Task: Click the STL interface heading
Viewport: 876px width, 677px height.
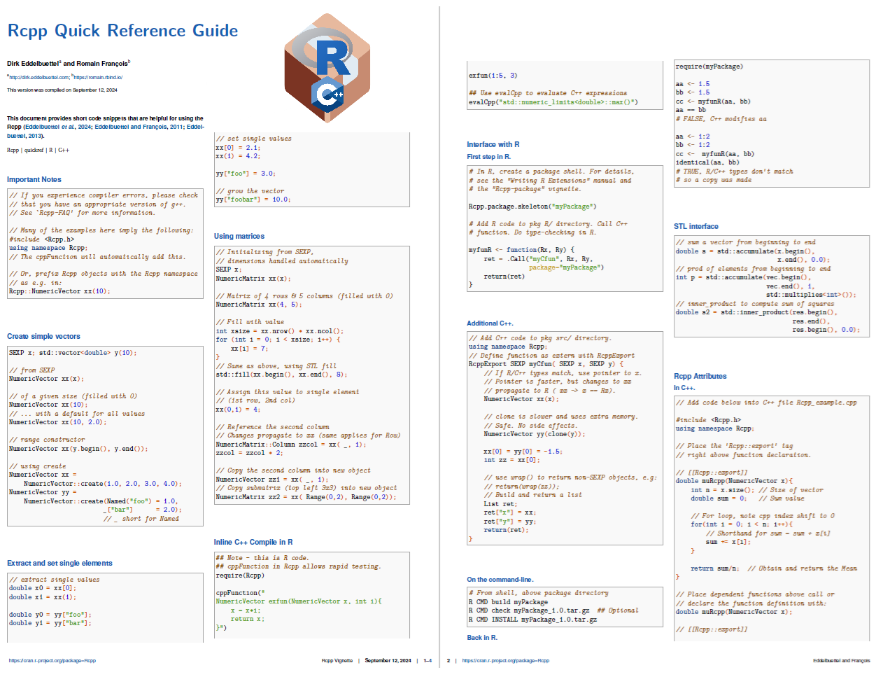Action: click(x=695, y=226)
